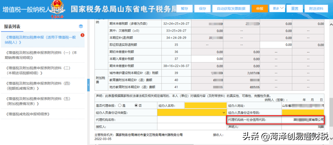The image size is (333, 145).
Task: Click the 暂存 button
Action: [184, 9]
